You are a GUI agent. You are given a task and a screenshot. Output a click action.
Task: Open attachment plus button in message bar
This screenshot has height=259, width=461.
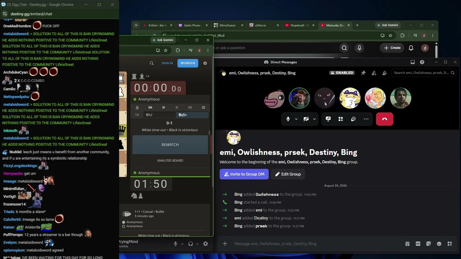click(225, 244)
